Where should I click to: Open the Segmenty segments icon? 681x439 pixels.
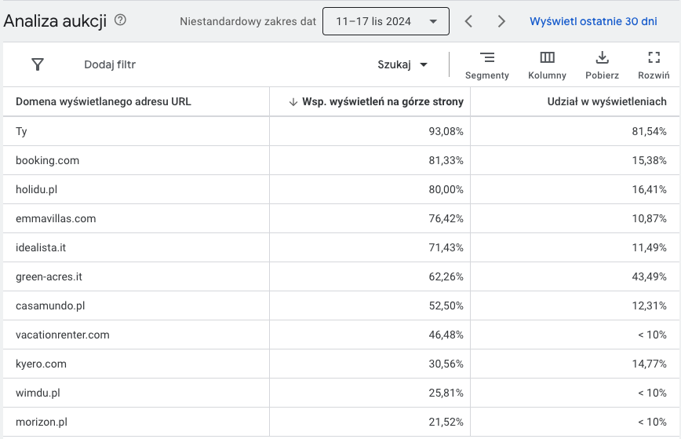tap(487, 58)
